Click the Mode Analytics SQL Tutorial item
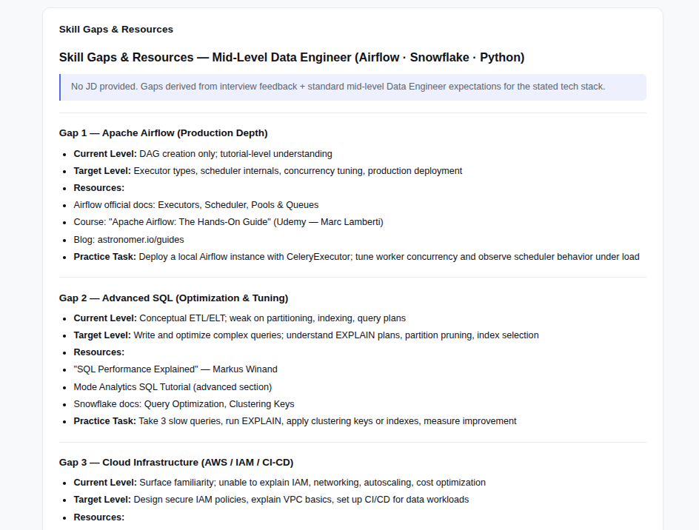Image resolution: width=699 pixels, height=530 pixels. 173,387
